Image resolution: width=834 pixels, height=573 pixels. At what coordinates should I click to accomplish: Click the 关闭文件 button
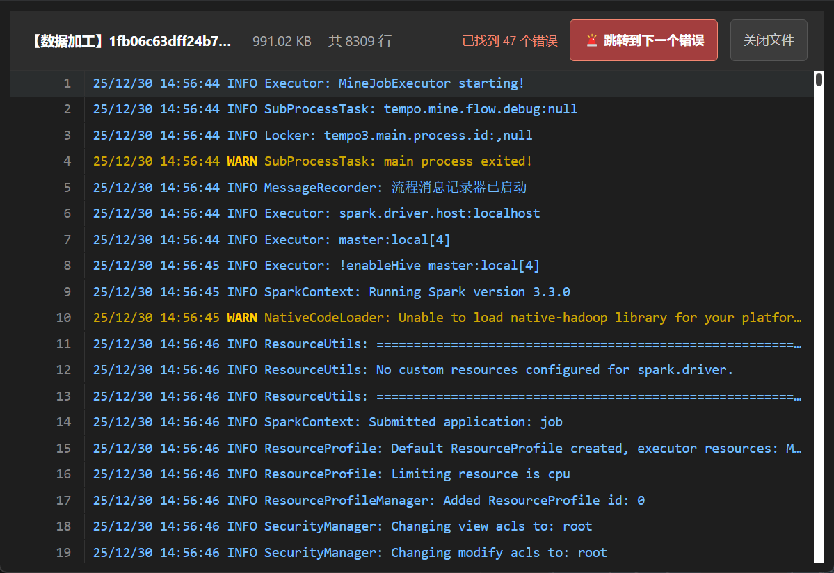pos(769,40)
